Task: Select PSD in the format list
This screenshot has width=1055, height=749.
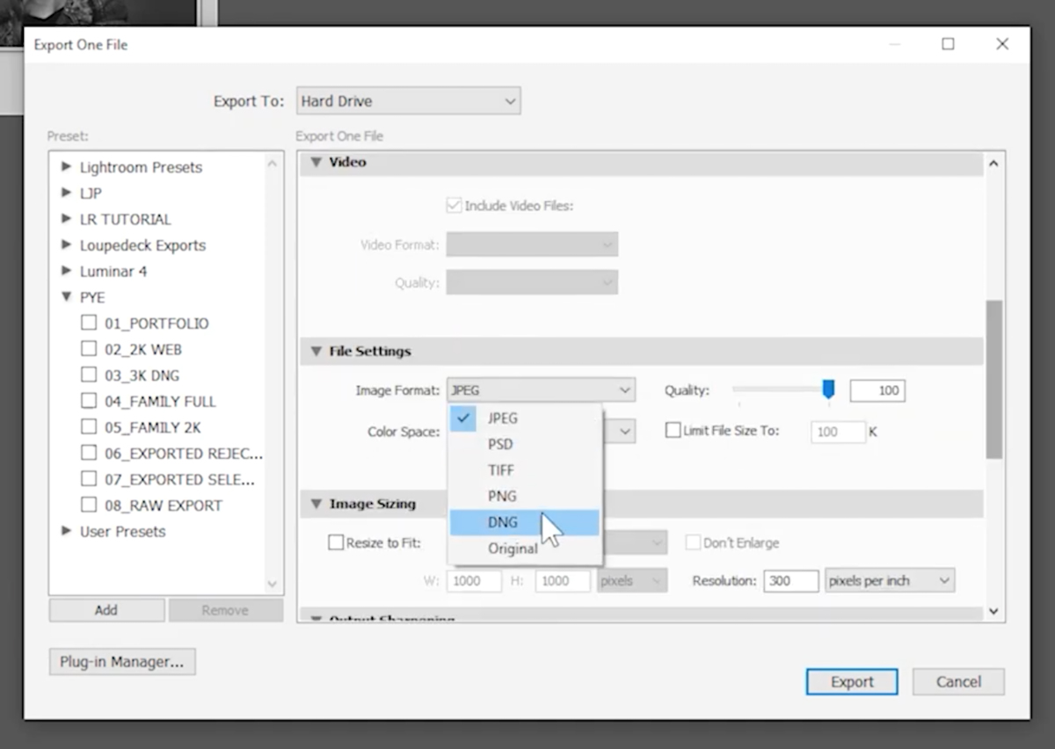Action: click(x=525, y=444)
